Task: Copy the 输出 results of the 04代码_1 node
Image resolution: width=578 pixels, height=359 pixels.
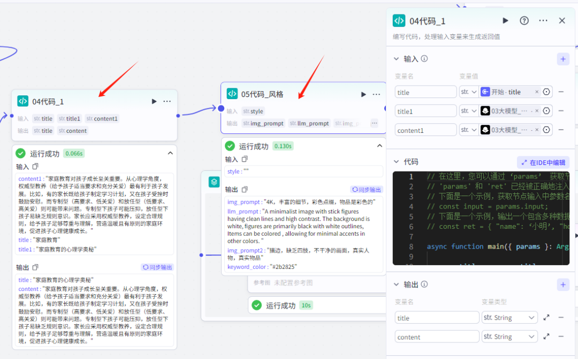Action: pos(35,266)
